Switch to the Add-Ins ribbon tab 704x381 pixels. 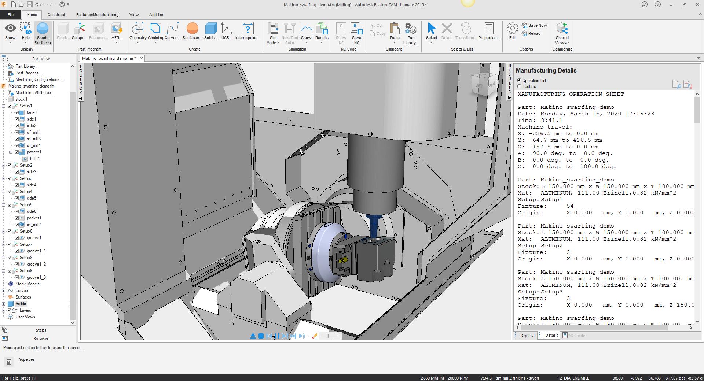point(156,15)
